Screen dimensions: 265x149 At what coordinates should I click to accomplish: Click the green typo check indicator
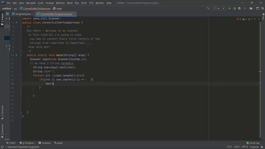coord(250,19)
